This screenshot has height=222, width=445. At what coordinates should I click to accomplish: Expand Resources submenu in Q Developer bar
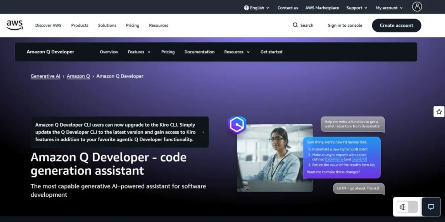(x=237, y=52)
